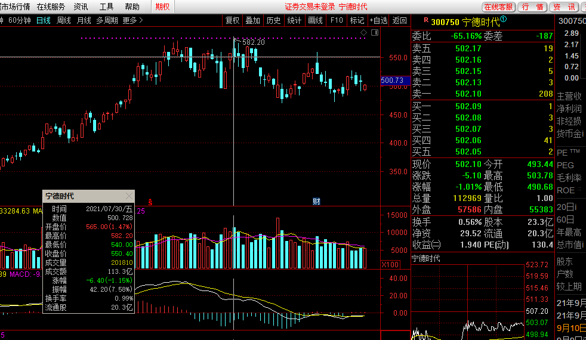Click the 最高价 582.20 row in tooltip
Viewport: 586px width, 340px height.
[88, 236]
